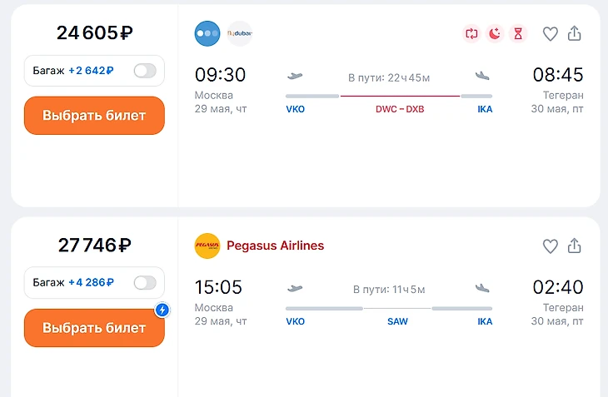This screenshot has height=397, width=608.
Task: Share the 24 605₽ flydubai ticket
Action: point(574,34)
